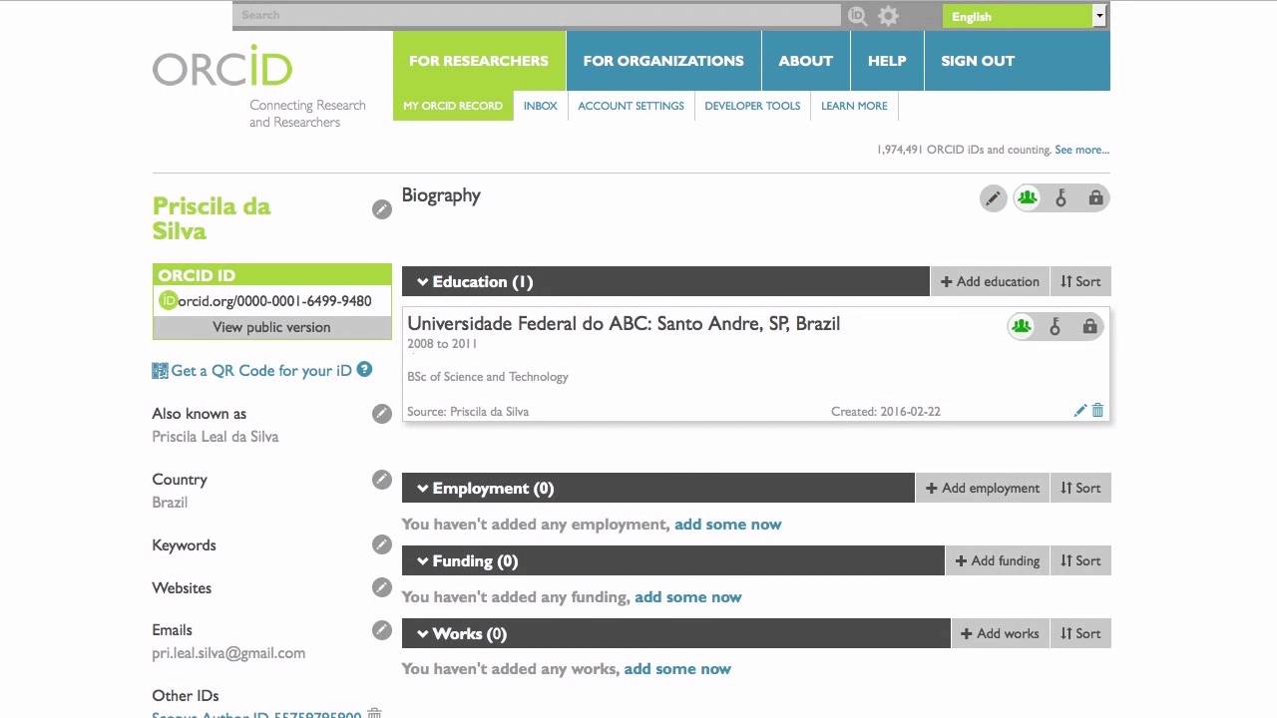
Task: Edit Biography pencil icon
Action: click(993, 198)
